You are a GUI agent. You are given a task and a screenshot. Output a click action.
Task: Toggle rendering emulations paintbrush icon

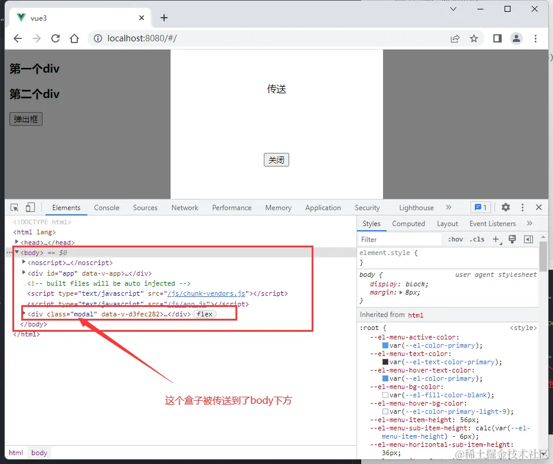[512, 239]
